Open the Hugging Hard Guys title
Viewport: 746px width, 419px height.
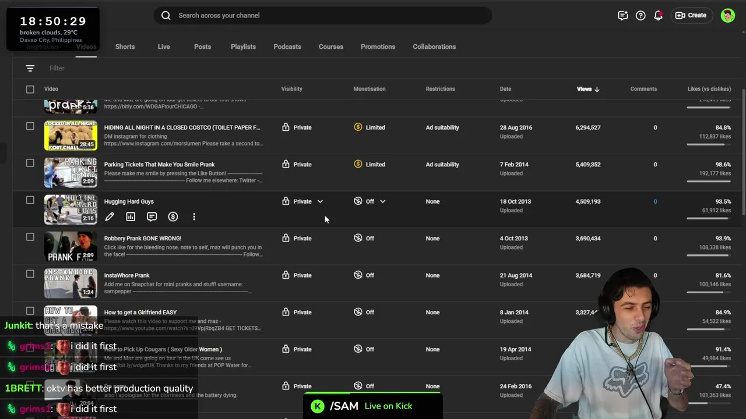[x=129, y=201]
